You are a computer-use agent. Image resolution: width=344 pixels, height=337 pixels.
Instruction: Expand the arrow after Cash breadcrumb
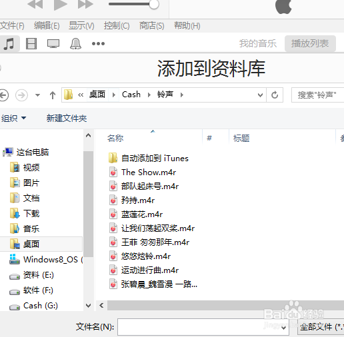pos(149,95)
